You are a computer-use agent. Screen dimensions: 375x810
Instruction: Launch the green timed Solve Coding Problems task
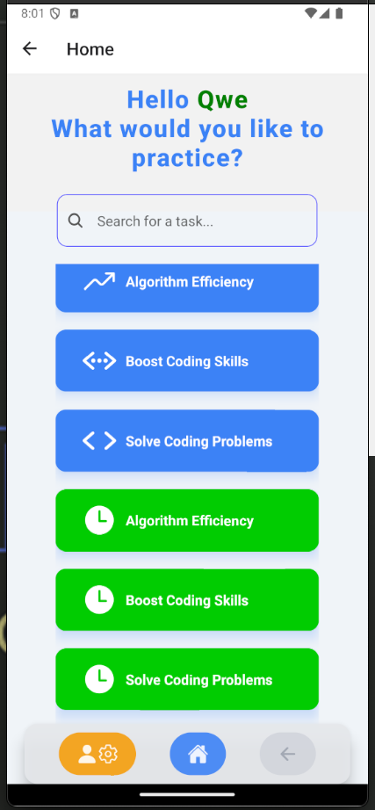tap(187, 679)
